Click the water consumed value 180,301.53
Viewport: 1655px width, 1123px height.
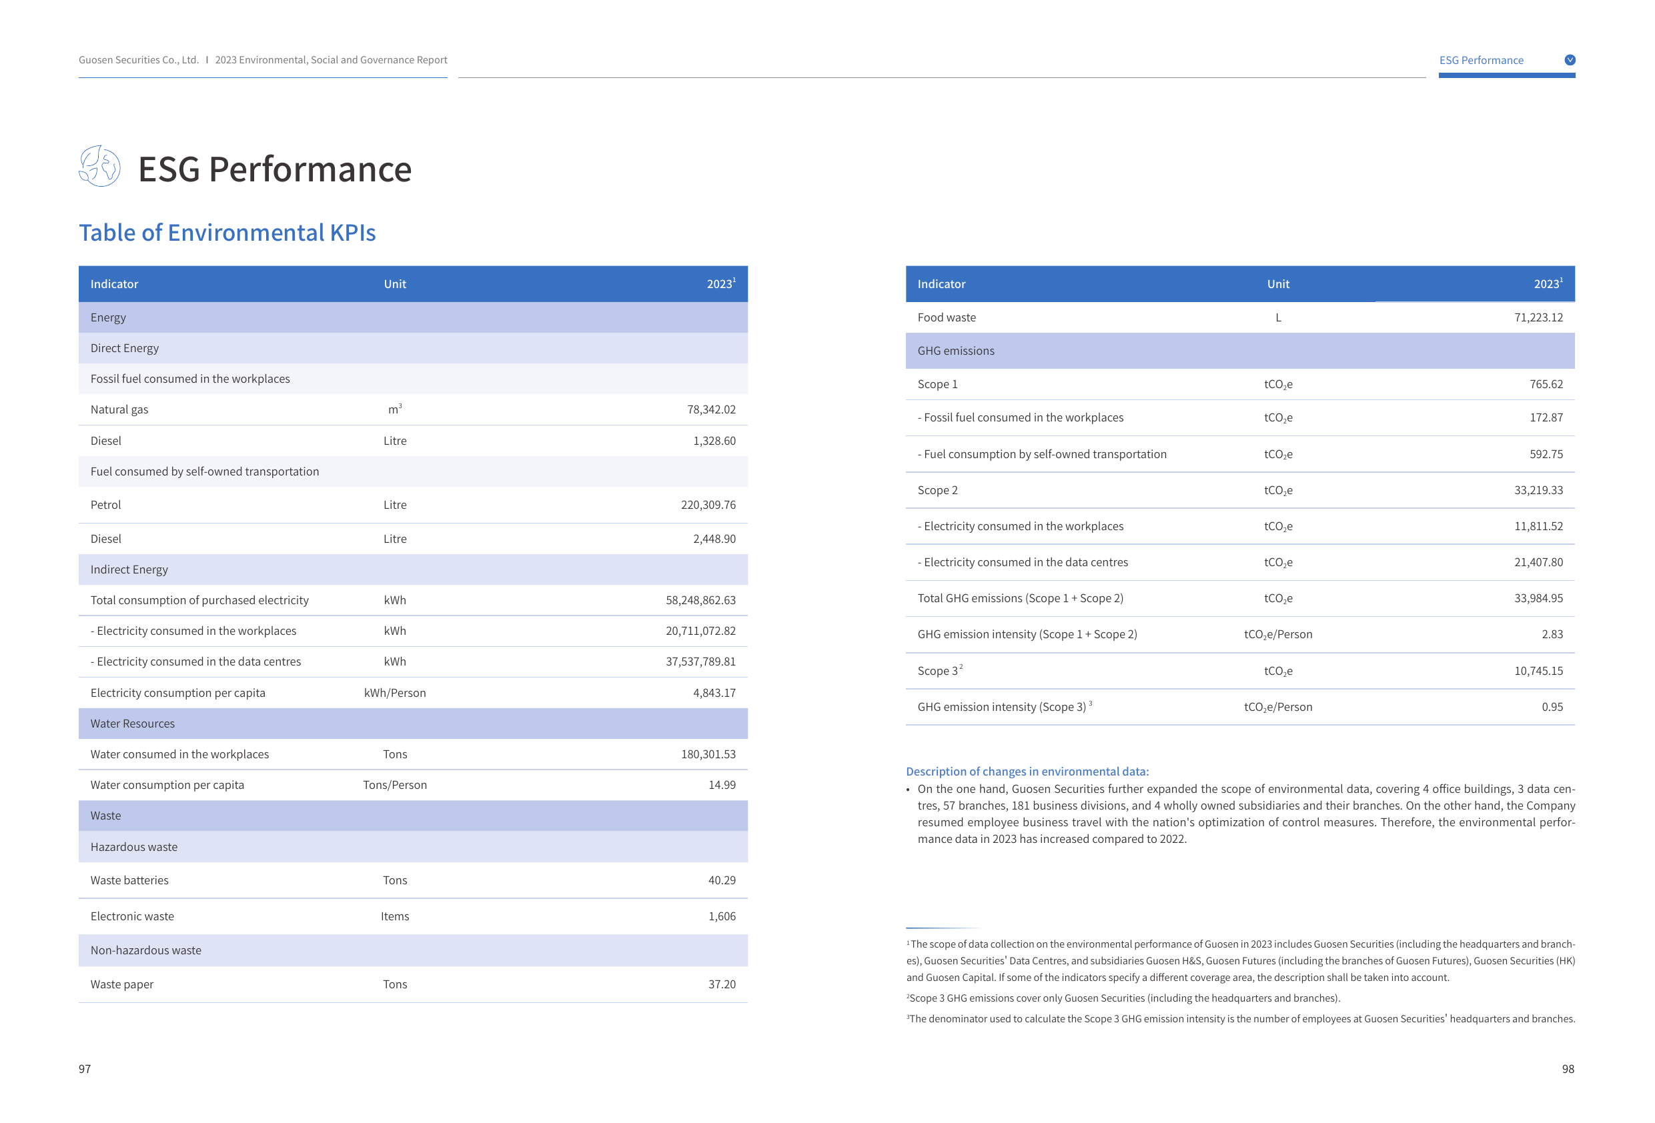[708, 754]
